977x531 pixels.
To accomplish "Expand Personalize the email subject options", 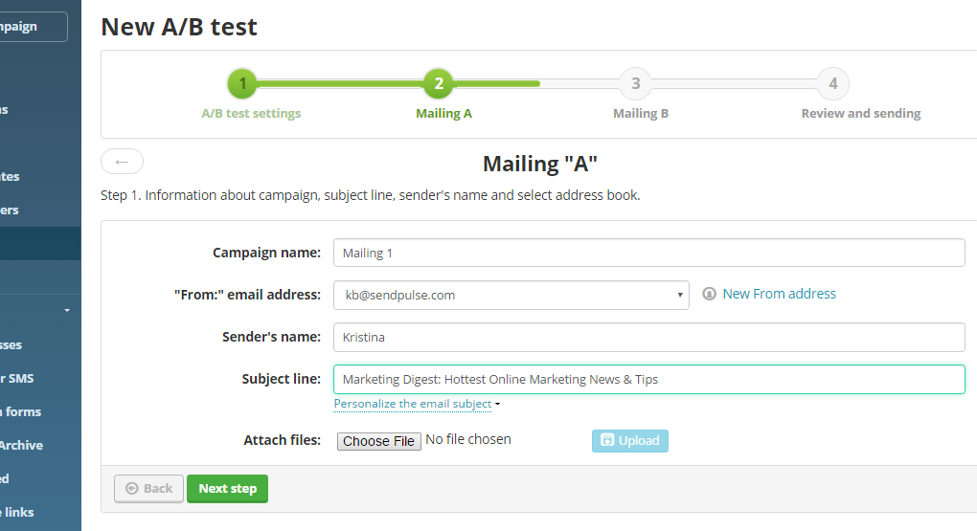I will pyautogui.click(x=417, y=404).
